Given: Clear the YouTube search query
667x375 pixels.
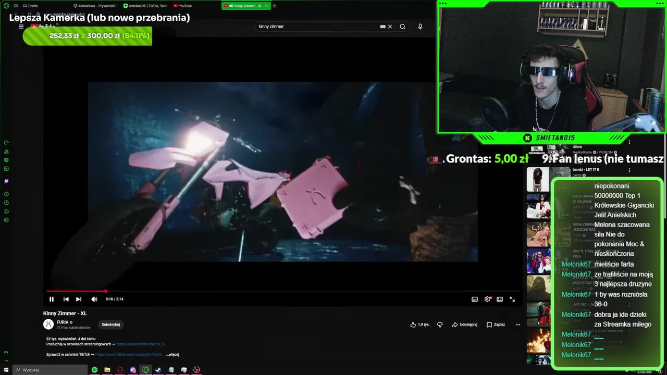Looking at the screenshot, I should 390,27.
